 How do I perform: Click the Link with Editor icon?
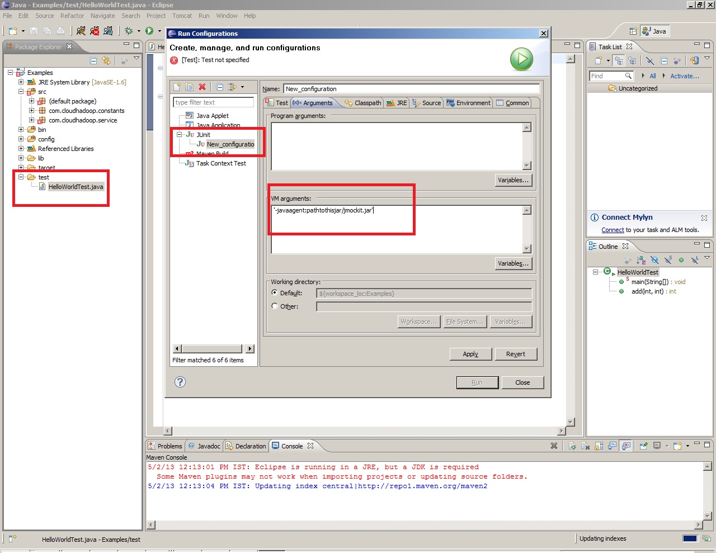click(106, 60)
